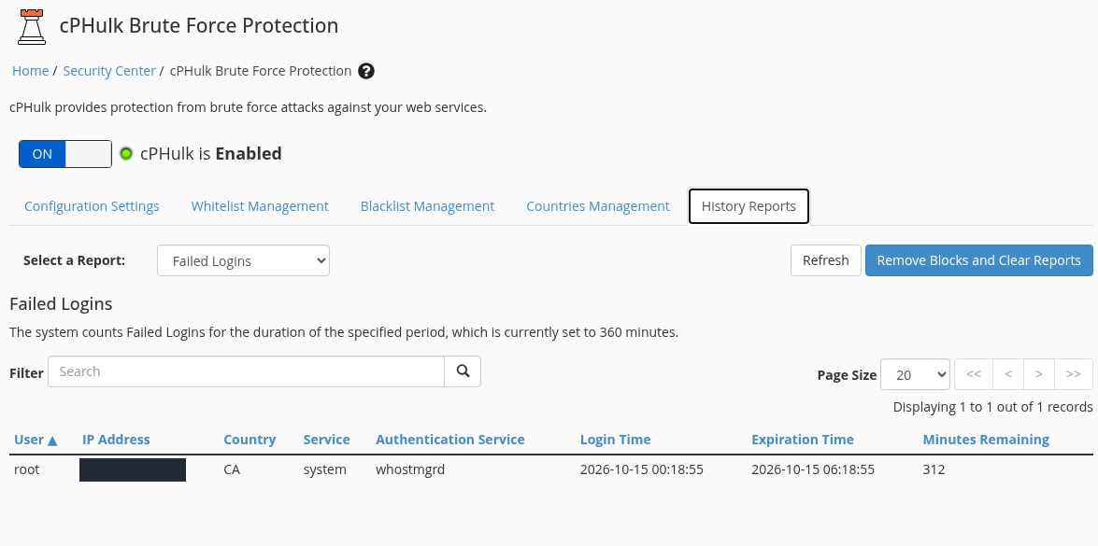
Task: Click the 'system' service cell
Action: pyautogui.click(x=325, y=469)
